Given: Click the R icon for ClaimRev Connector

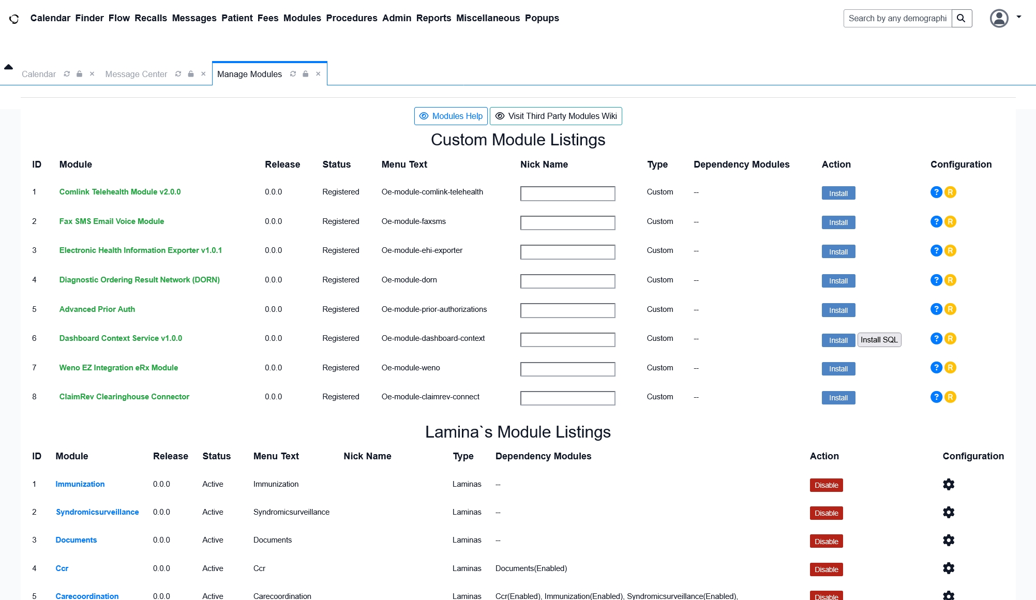Looking at the screenshot, I should (950, 397).
